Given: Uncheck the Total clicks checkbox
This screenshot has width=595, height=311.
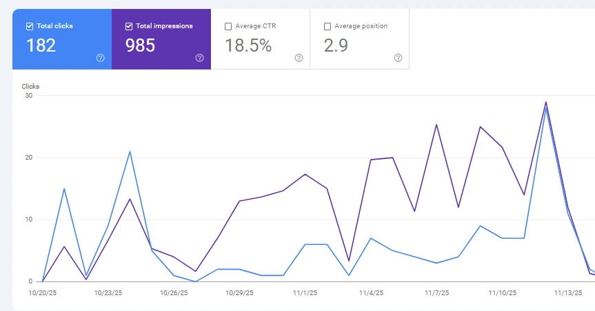Looking at the screenshot, I should (30, 27).
